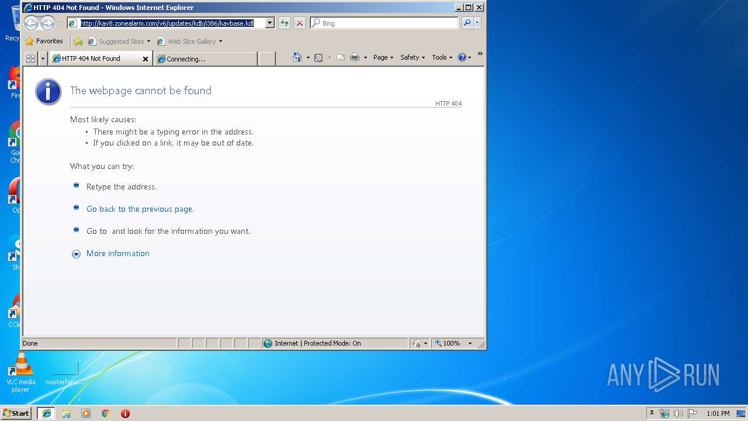
Task: Open Google Chrome taskbar icon
Action: click(106, 413)
